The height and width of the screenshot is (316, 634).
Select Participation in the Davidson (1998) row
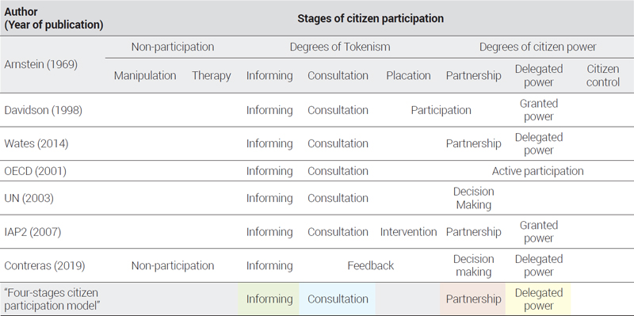(441, 110)
